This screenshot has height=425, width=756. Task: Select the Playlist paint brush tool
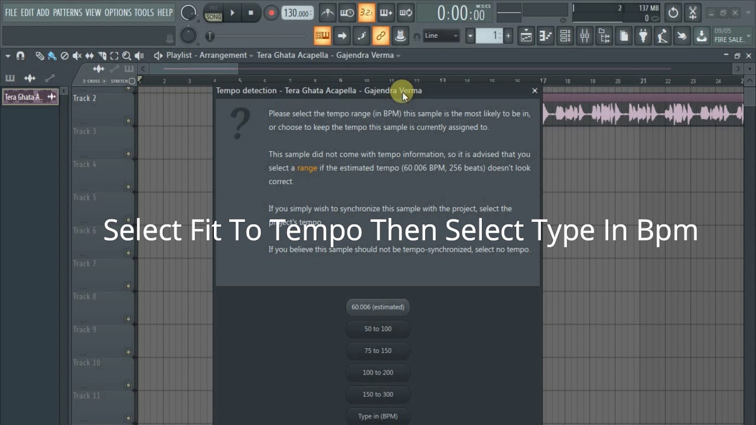(52, 56)
